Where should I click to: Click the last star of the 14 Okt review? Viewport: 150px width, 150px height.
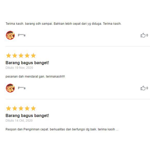33,108
